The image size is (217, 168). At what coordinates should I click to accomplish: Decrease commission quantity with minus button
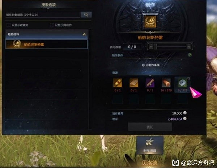click(x=151, y=47)
